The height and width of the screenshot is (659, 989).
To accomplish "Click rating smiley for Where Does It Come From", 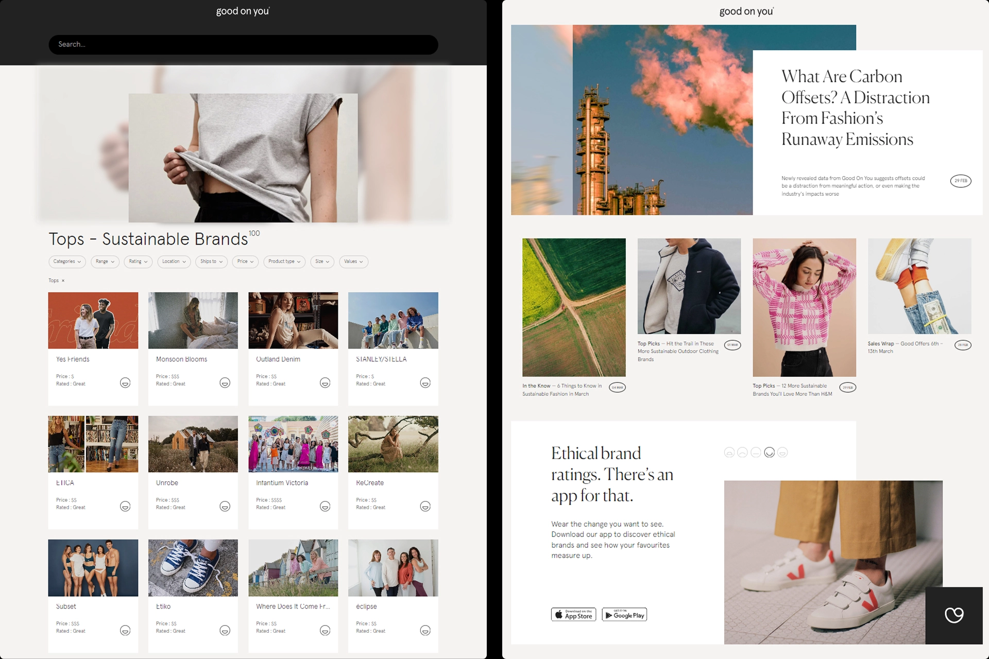I will pyautogui.click(x=325, y=630).
